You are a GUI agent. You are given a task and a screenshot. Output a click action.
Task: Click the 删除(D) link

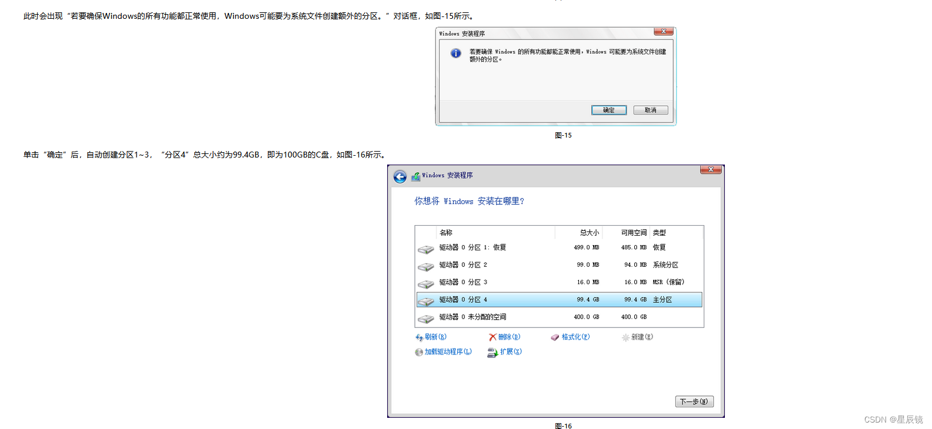click(509, 337)
